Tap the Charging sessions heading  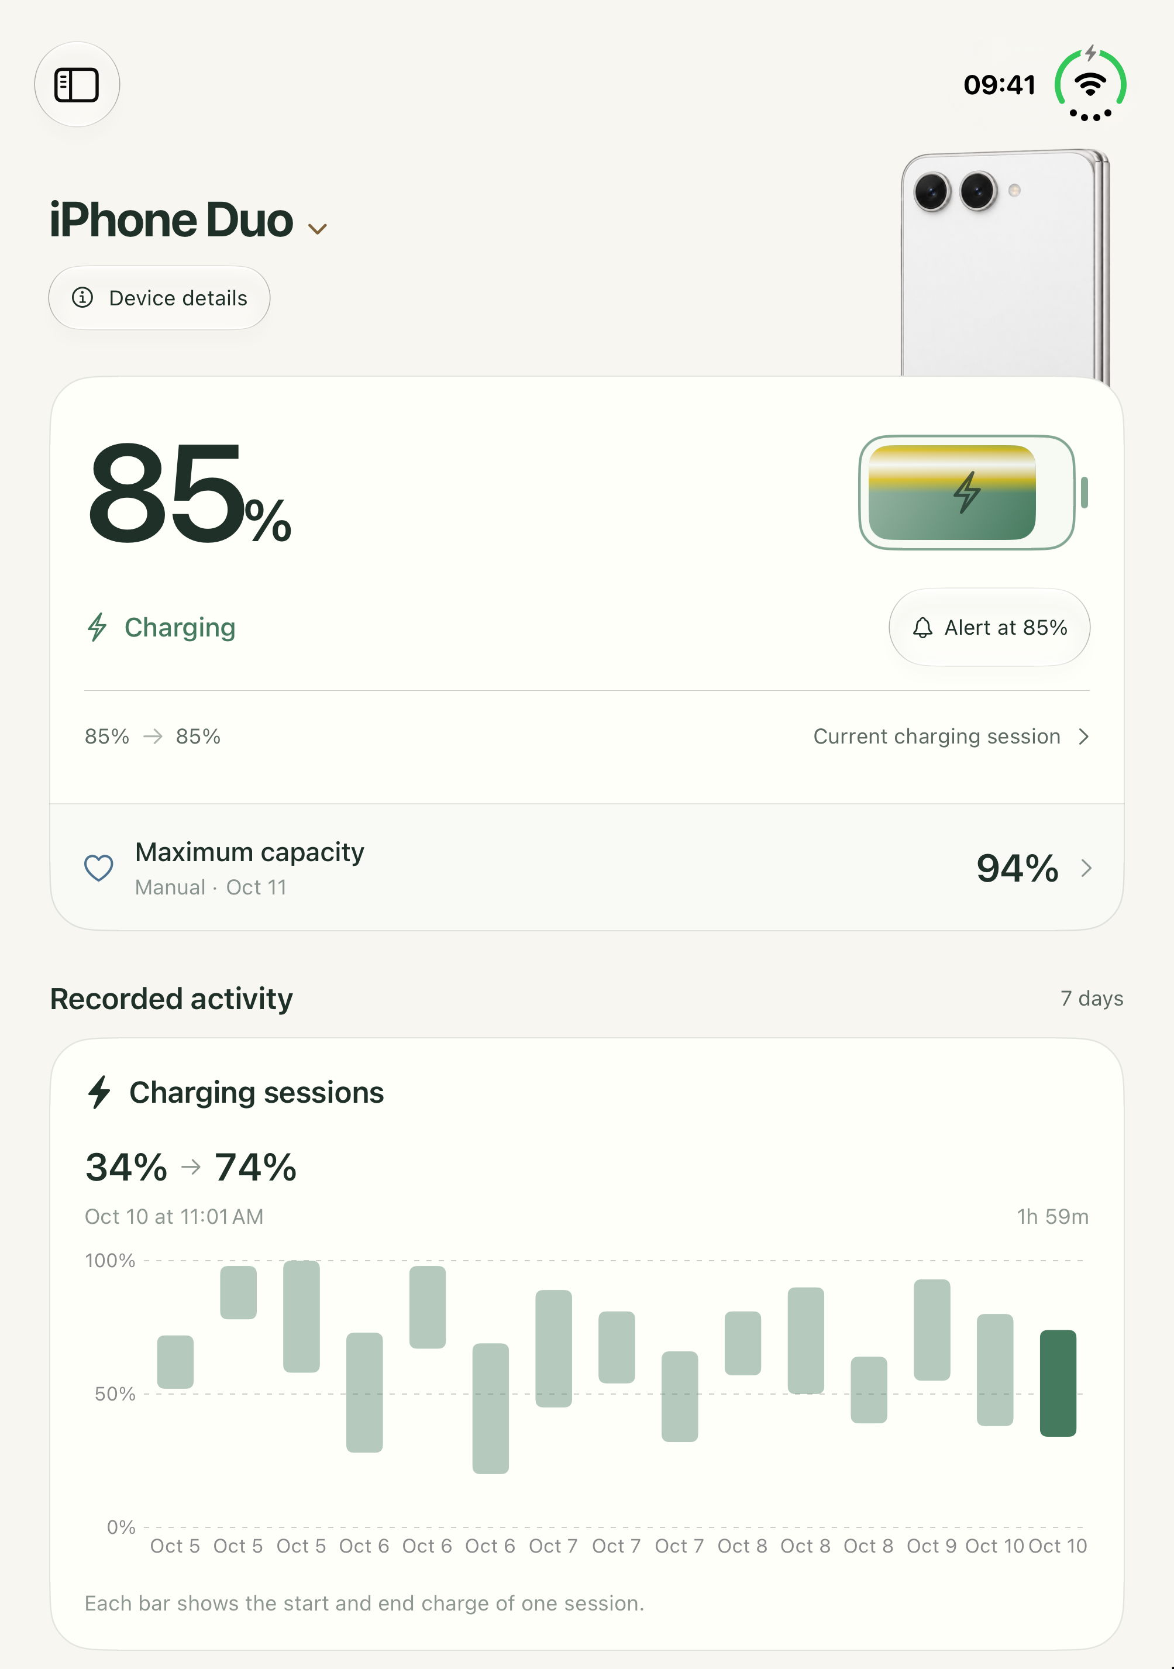pos(256,1093)
